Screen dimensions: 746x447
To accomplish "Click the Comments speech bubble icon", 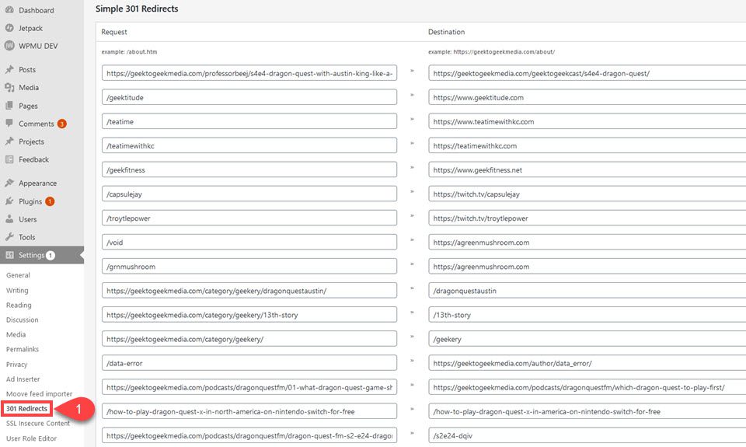I will click(9, 124).
